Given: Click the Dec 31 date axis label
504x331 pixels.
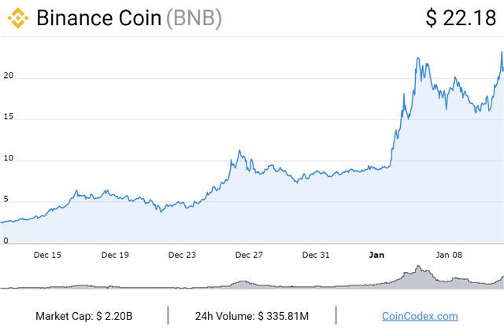Looking at the screenshot, I should 316,255.
